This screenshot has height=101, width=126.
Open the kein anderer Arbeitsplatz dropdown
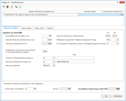118,43
